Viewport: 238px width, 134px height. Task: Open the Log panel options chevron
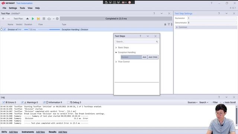[x=226, y=97]
